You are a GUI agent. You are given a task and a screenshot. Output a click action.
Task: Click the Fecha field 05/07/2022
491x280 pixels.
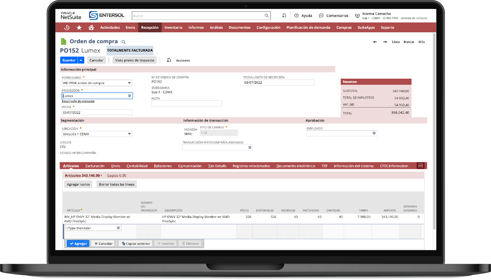tap(97, 112)
